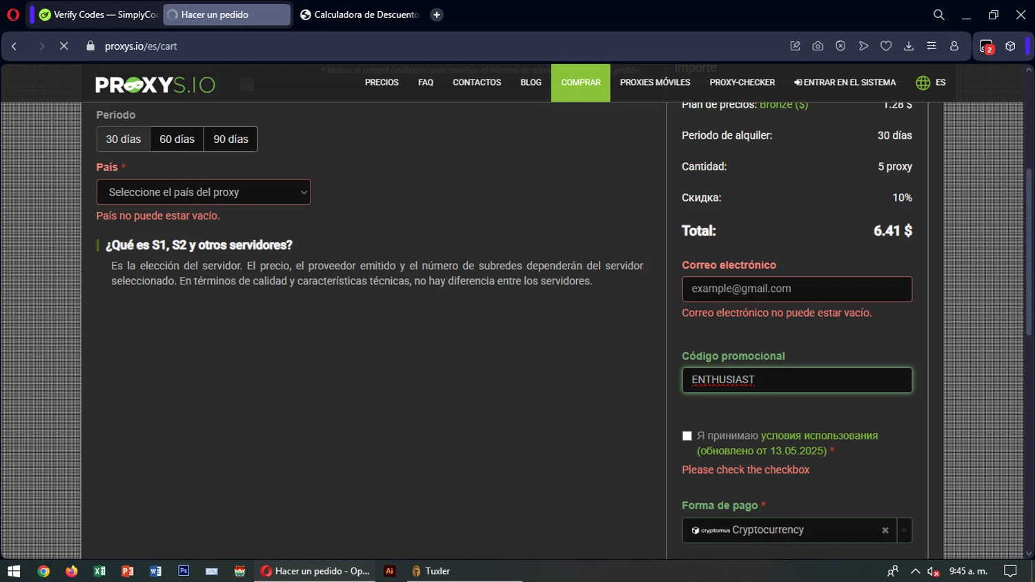
Task: Click the extensions cube icon
Action: click(x=1010, y=46)
